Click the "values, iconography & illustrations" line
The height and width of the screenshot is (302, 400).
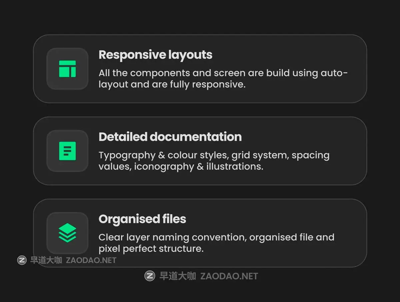181,166
